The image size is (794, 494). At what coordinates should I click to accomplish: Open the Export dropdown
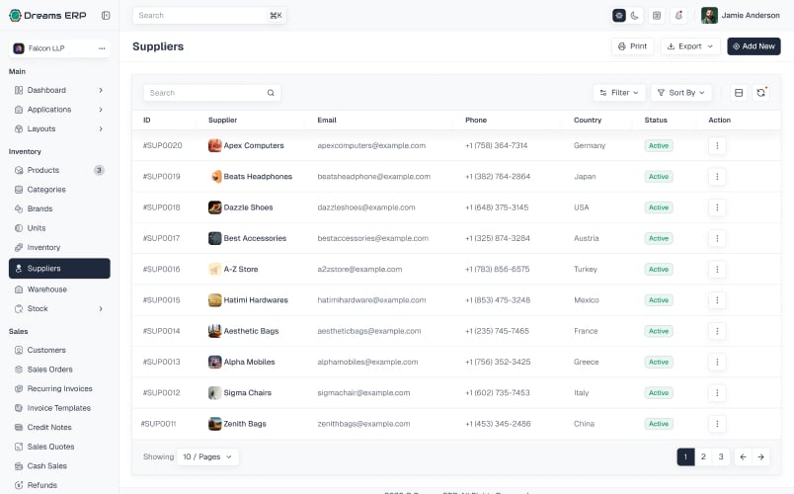click(x=689, y=46)
